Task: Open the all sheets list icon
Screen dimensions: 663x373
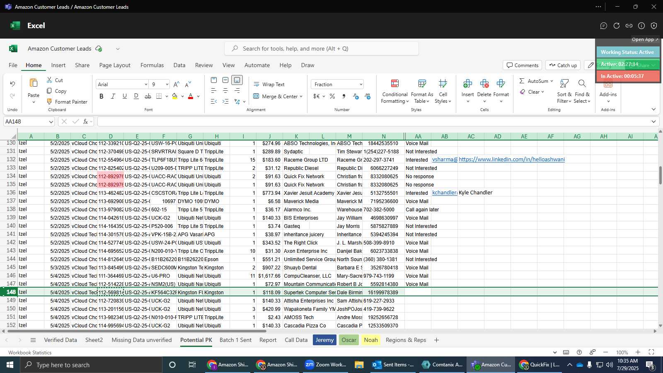Action: click(x=33, y=340)
